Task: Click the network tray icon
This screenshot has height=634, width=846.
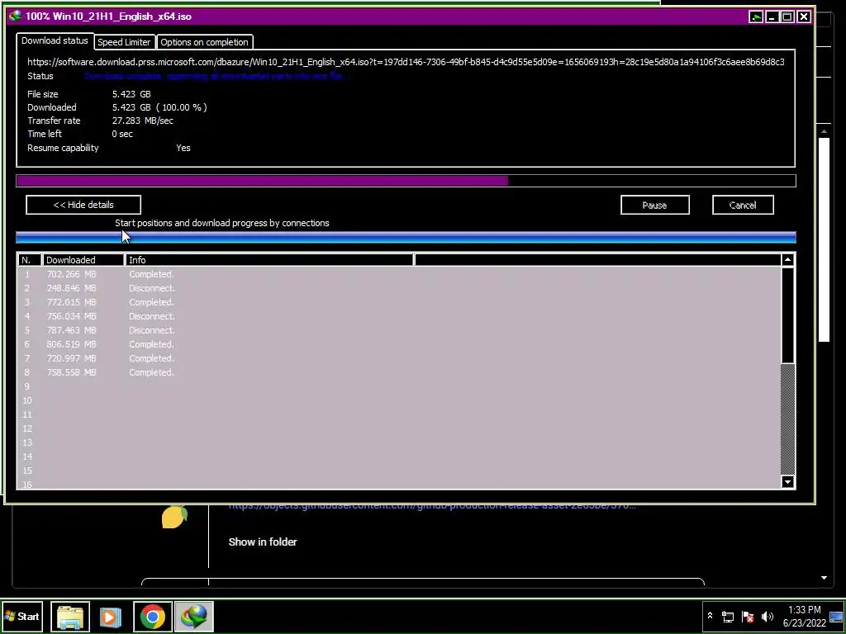Action: tap(728, 616)
